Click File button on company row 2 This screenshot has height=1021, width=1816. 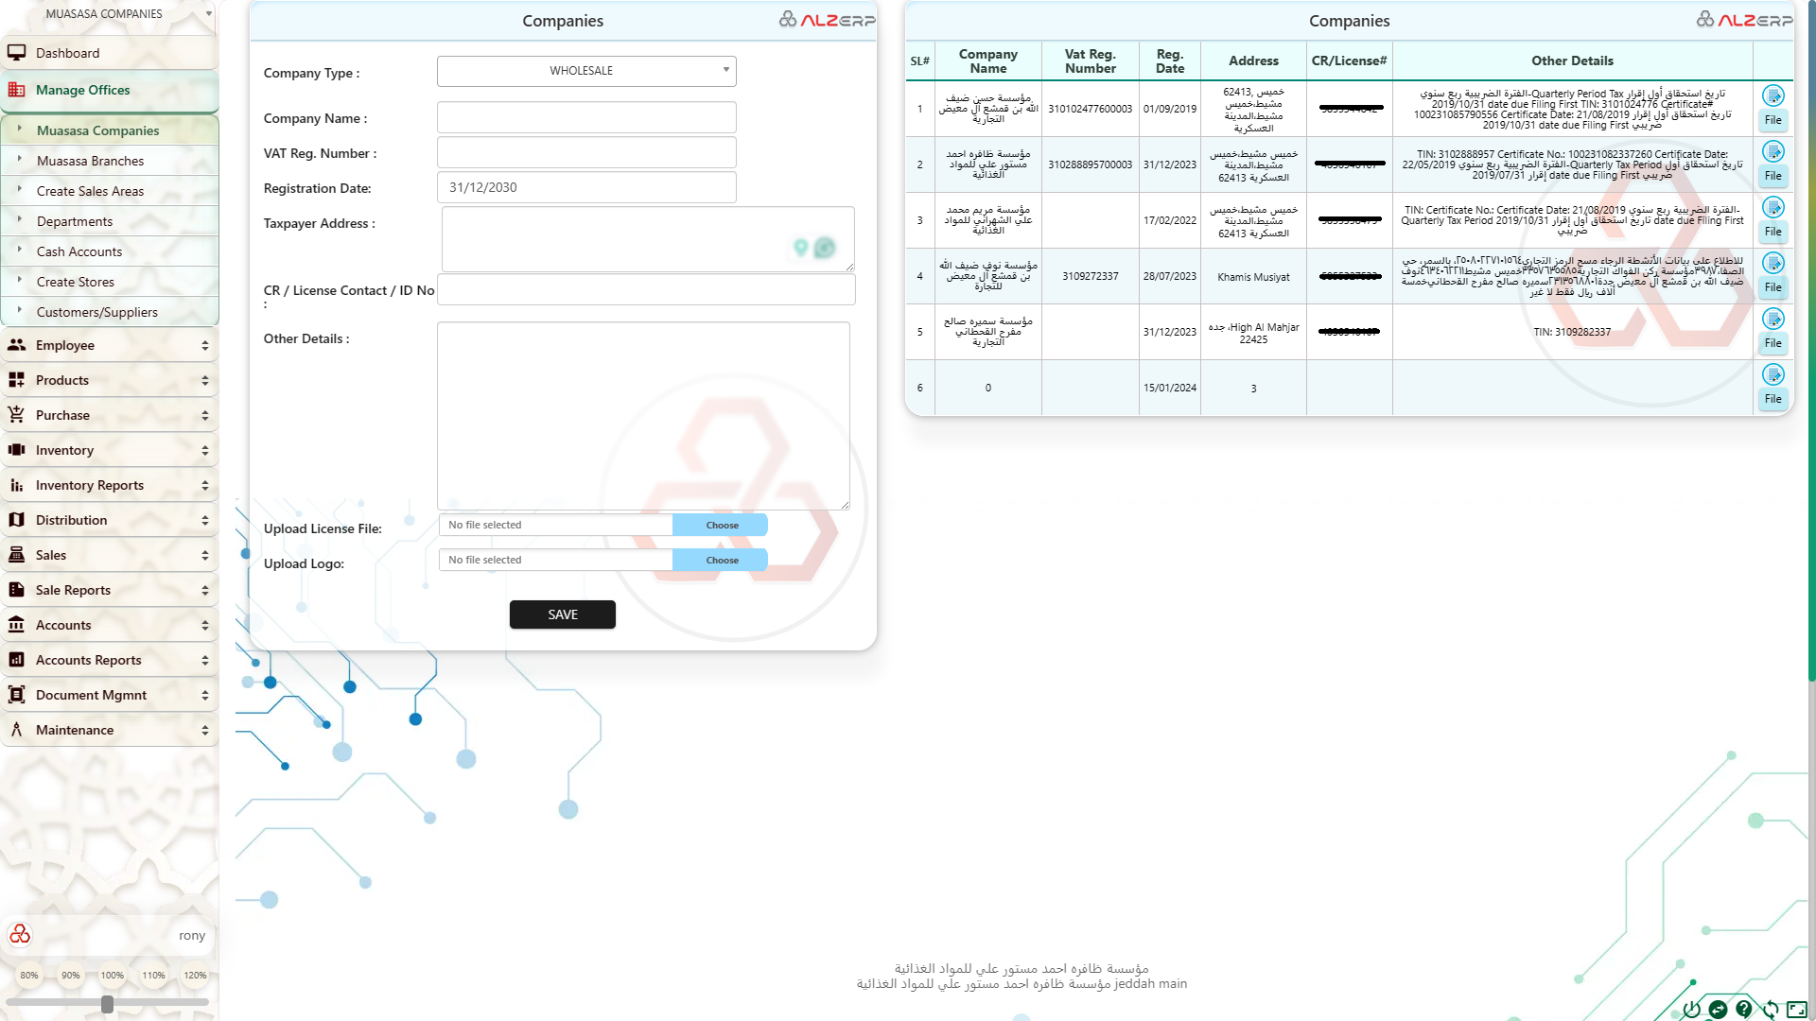[1773, 176]
